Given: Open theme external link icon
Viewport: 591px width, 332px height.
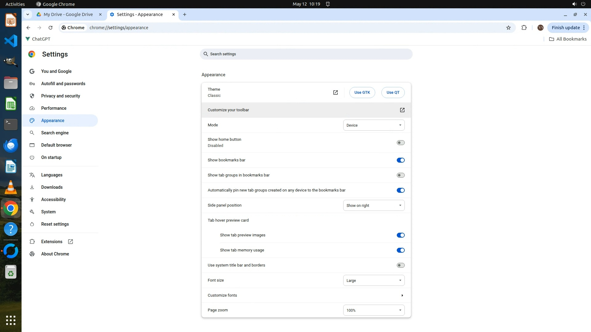Looking at the screenshot, I should [336, 93].
